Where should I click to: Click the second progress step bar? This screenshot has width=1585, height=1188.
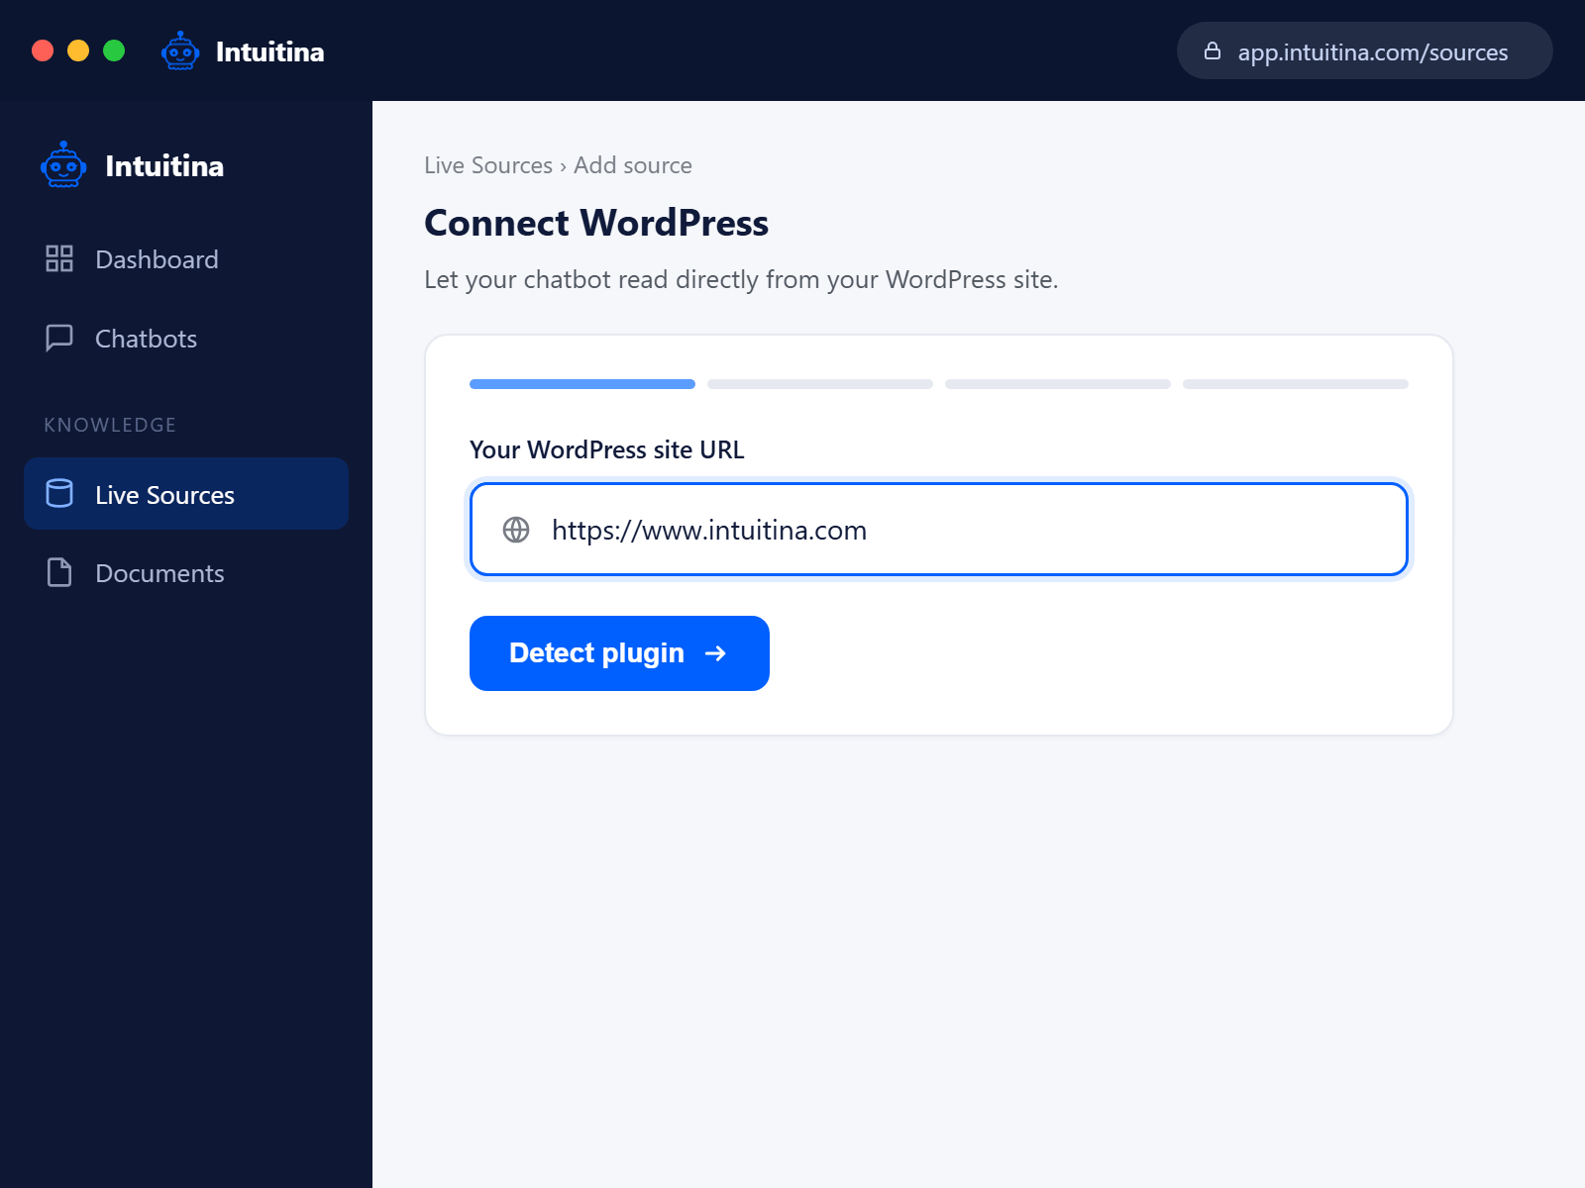[820, 384]
